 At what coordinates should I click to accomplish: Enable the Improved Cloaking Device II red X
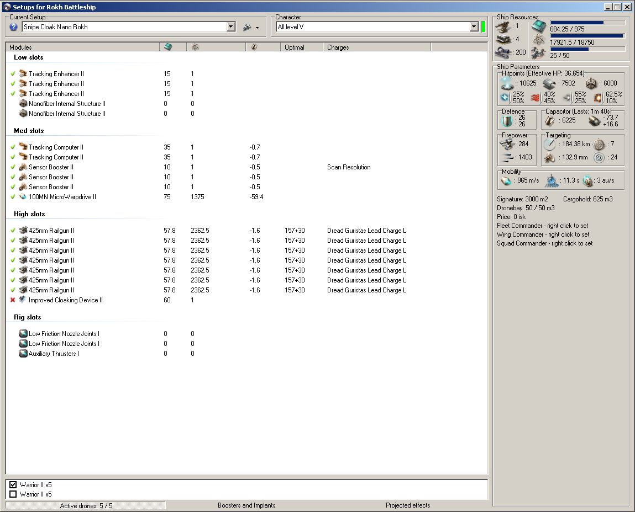pos(13,300)
